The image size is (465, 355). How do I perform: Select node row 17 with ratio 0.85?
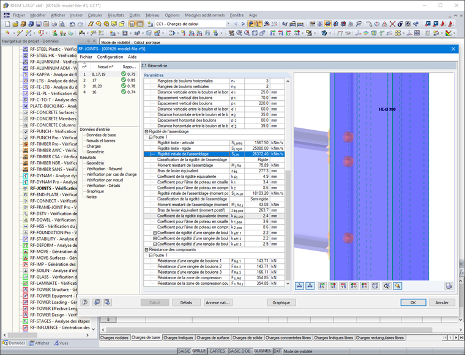point(108,80)
